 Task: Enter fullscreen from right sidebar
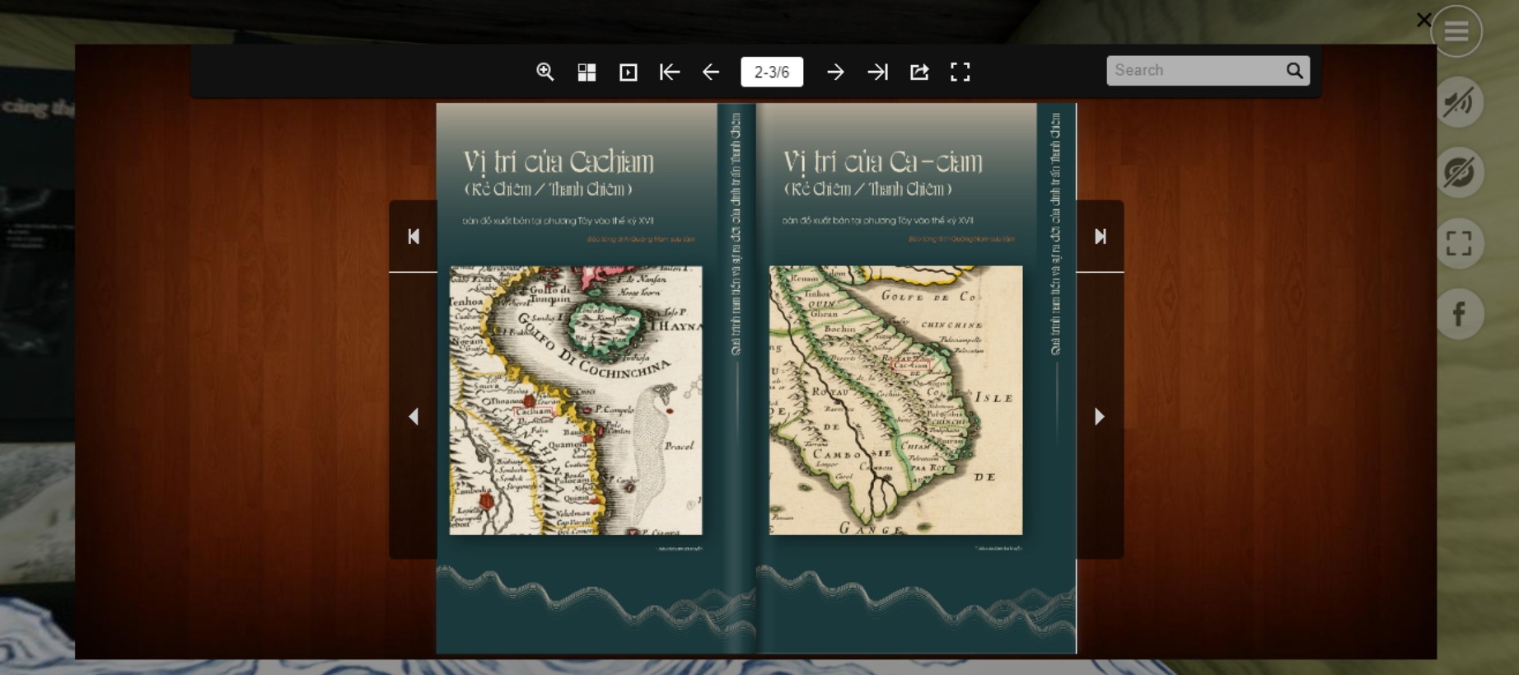point(1459,244)
